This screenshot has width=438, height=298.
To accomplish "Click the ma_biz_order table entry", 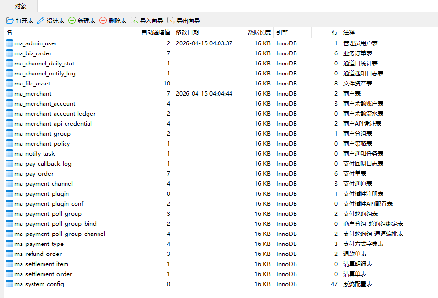I will [33, 53].
